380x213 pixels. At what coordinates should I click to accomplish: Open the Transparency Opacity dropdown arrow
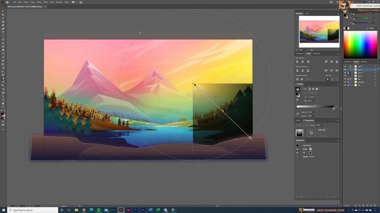click(324, 125)
